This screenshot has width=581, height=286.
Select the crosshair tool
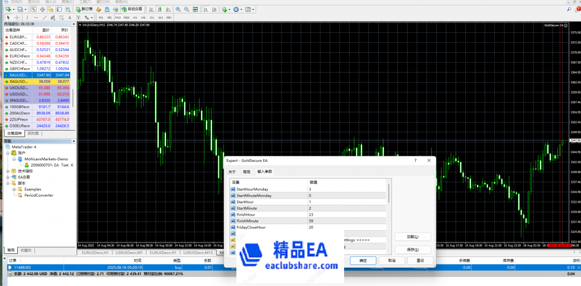pos(17,17)
